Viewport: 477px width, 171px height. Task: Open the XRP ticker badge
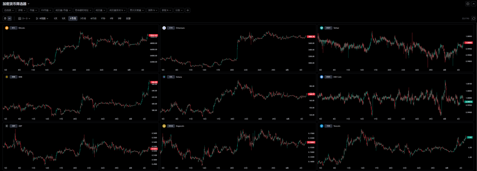tap(14, 126)
